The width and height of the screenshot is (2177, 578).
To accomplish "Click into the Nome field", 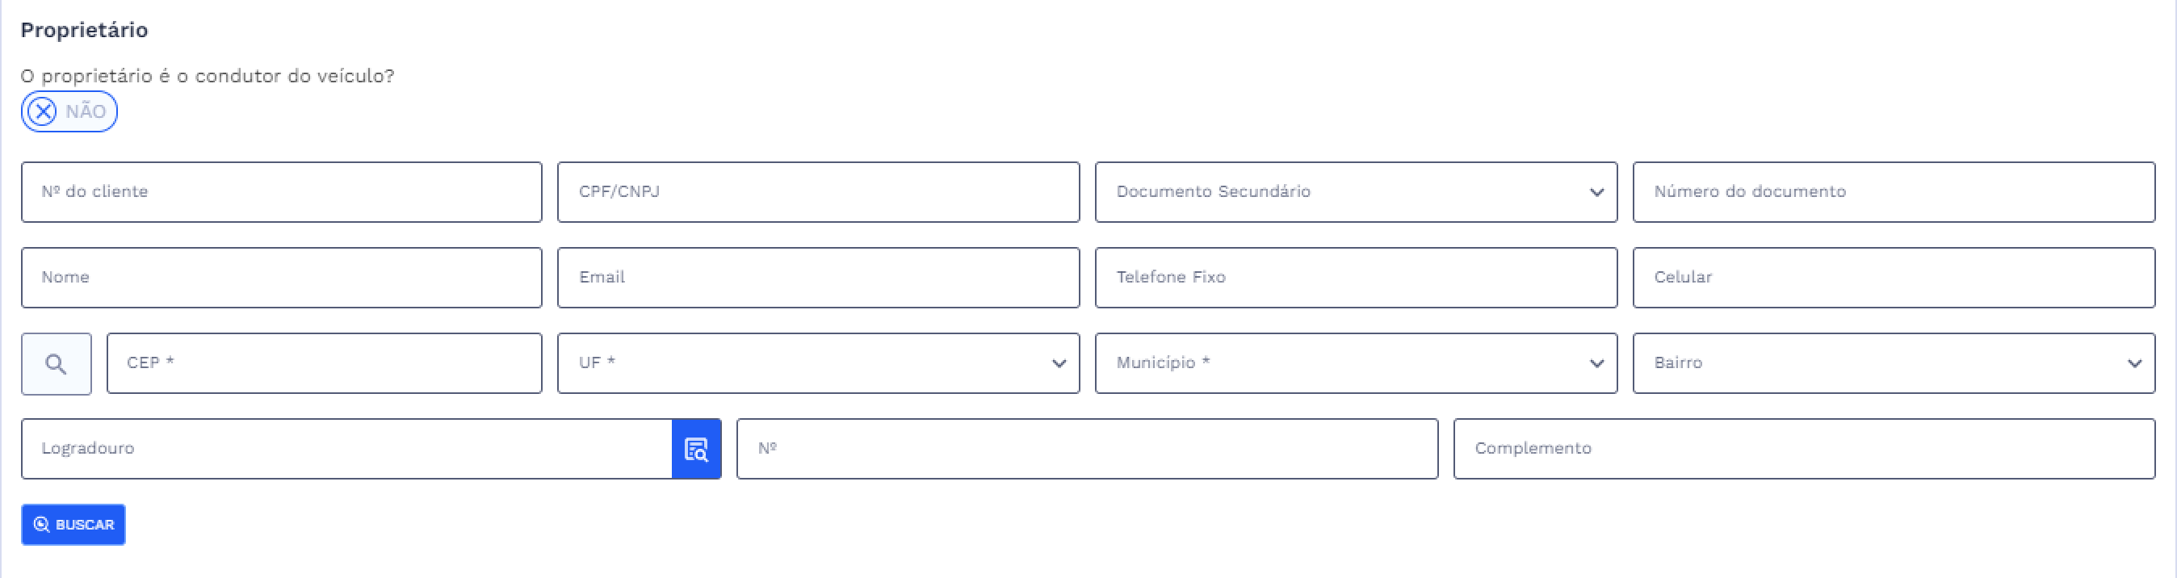I will (x=282, y=278).
